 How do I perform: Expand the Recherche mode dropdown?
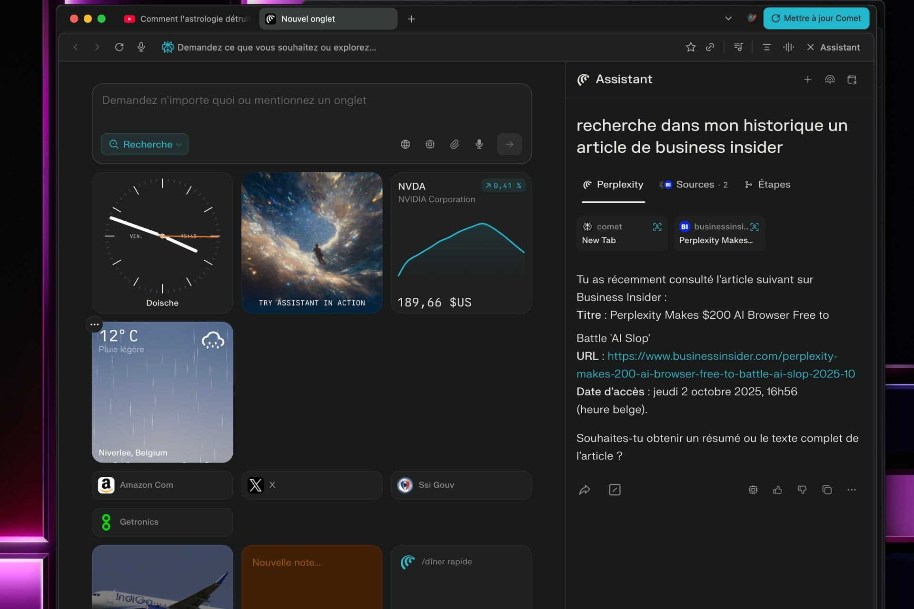(145, 144)
